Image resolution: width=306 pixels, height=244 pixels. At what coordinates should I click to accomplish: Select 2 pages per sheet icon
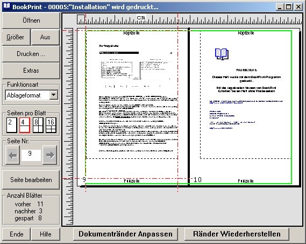pos(12,125)
